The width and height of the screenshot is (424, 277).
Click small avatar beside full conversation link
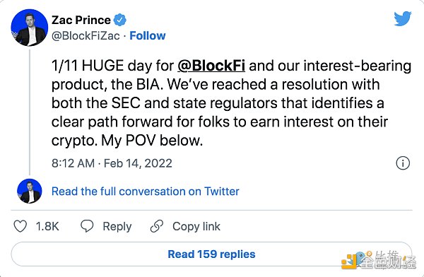coord(30,191)
